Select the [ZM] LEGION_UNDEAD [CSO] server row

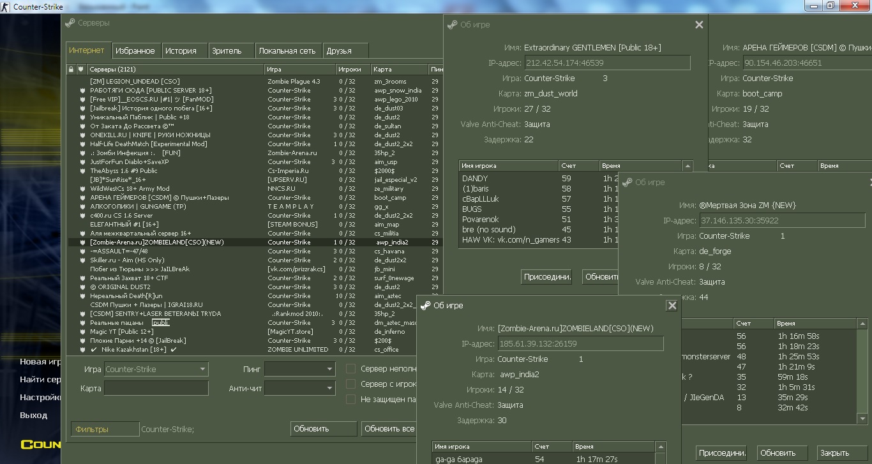tap(255, 82)
